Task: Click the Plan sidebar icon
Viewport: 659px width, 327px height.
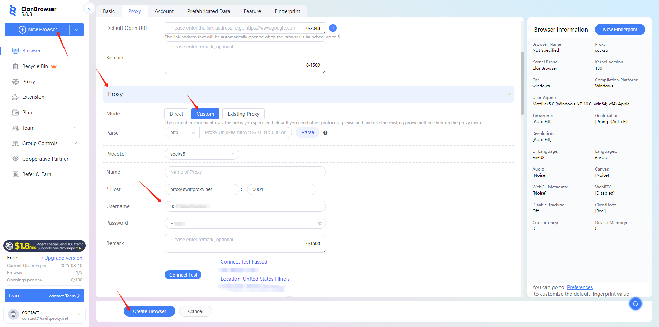Action: 15,113
